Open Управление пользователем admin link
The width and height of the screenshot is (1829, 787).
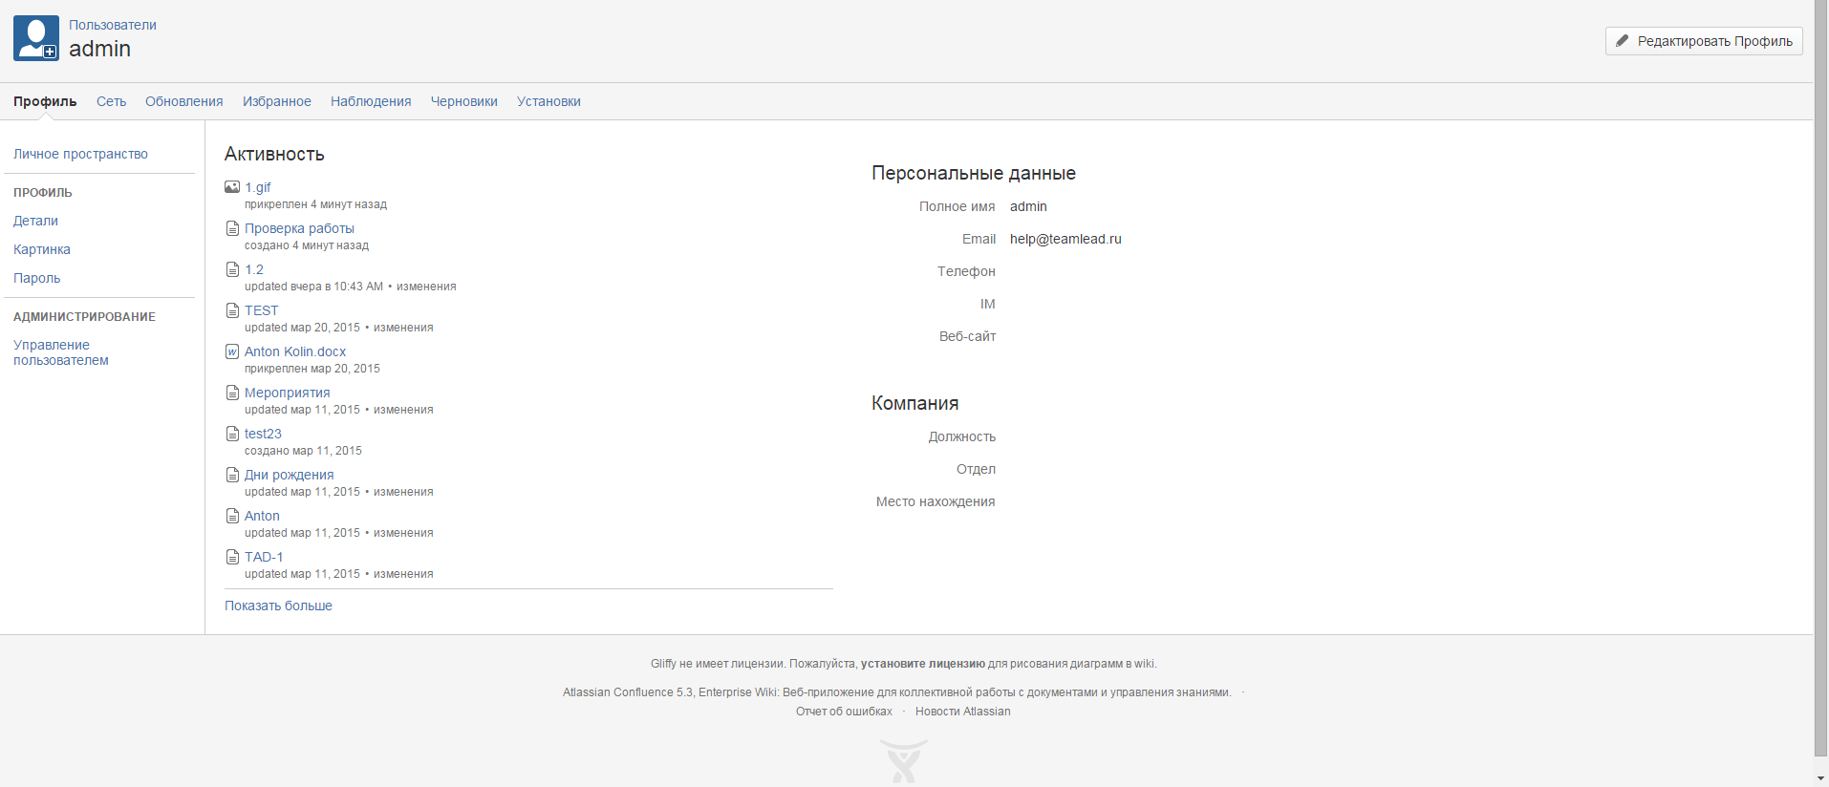(60, 352)
